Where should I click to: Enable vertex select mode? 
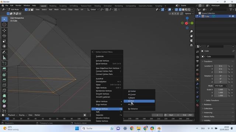click(26, 10)
